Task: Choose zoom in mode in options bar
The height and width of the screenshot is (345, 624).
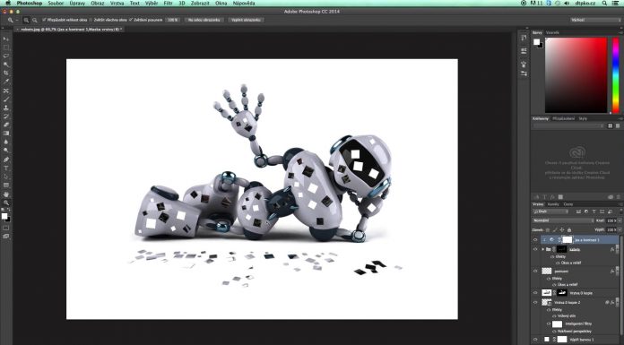Action: point(26,20)
